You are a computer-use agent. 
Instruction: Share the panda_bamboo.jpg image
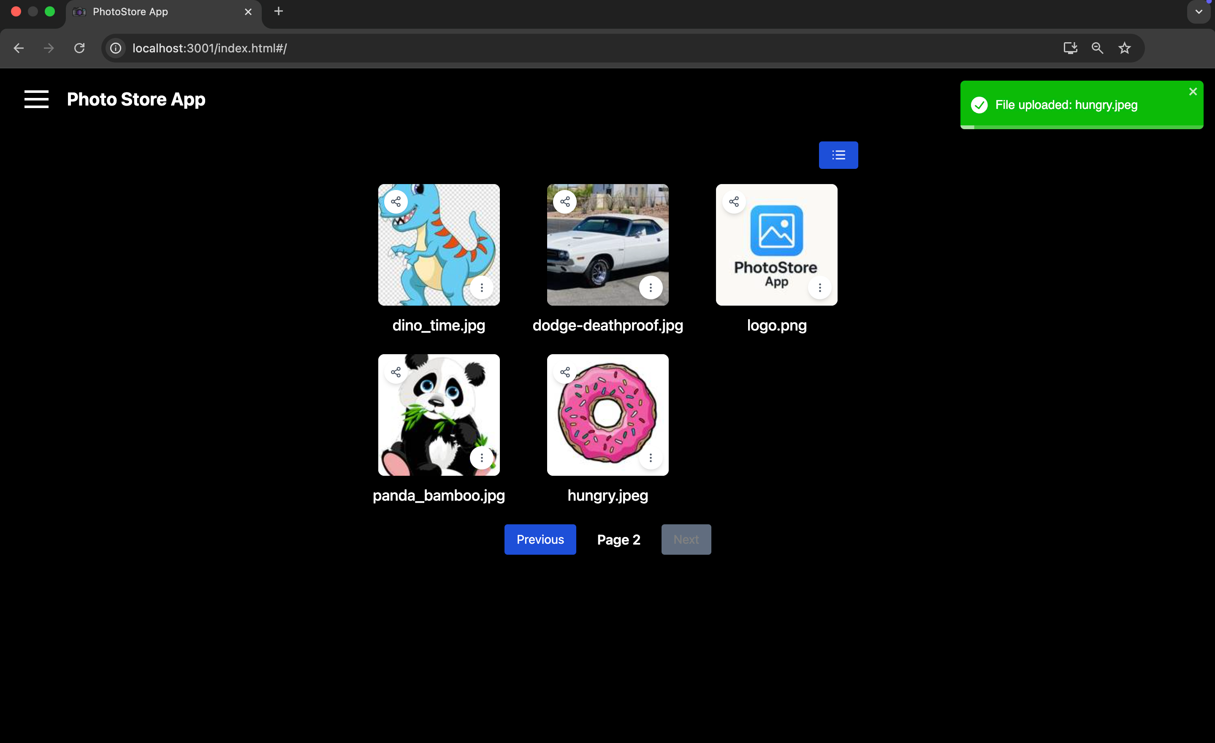(396, 372)
